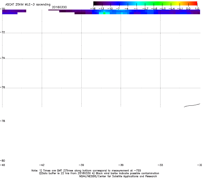The image size is (202, 178).
Task: Click the -0.1 color scale label
Action: point(180,9)
